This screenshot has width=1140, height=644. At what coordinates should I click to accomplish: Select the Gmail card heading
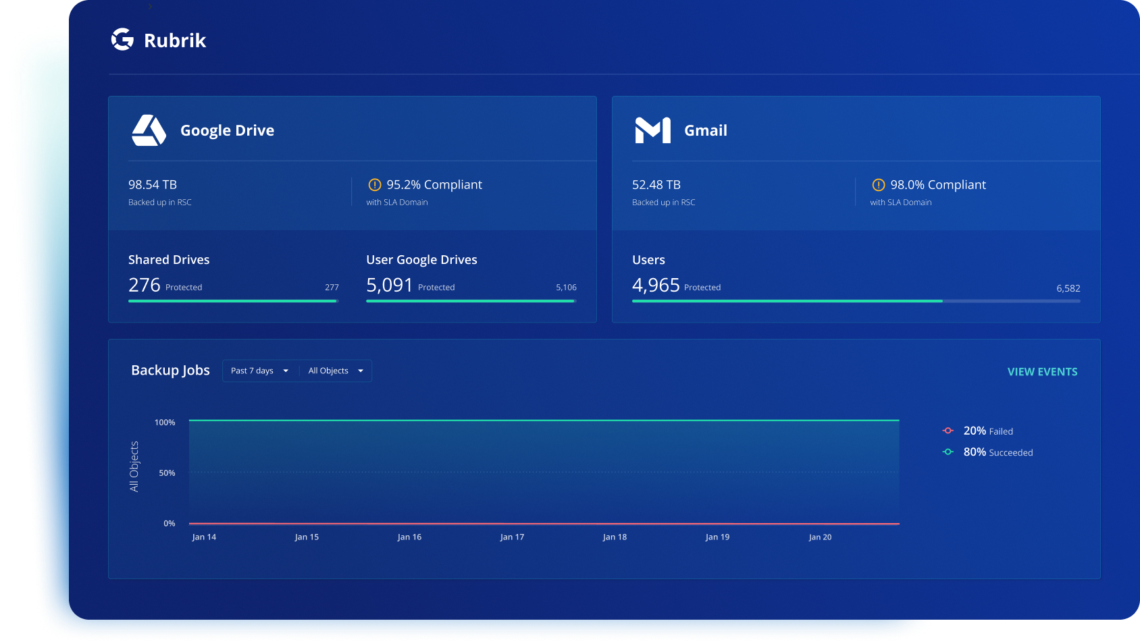(x=705, y=130)
